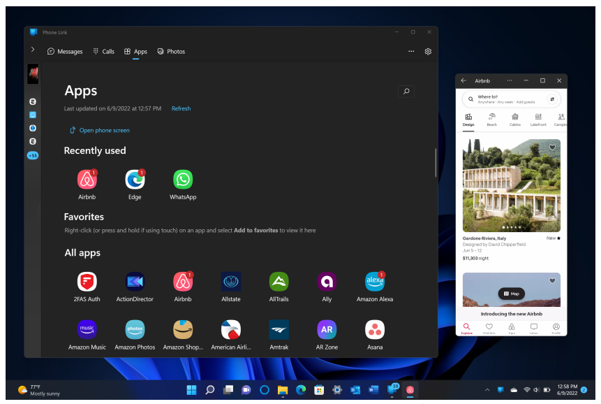Open Inbox in Airbnb bottom bar
This screenshot has height=404, width=601.
(x=533, y=329)
